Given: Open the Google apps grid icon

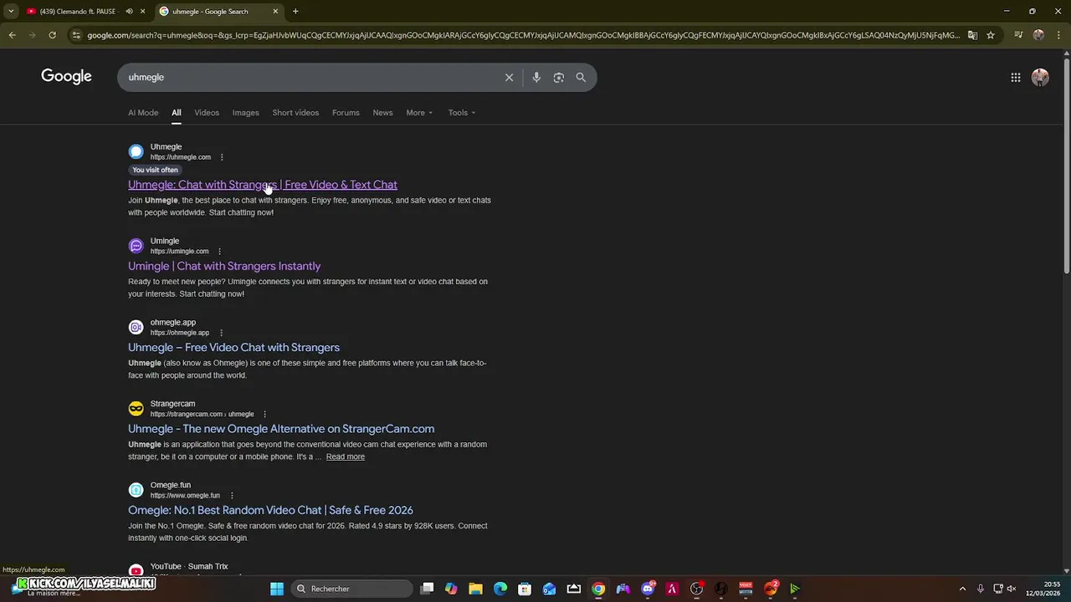Looking at the screenshot, I should pyautogui.click(x=1015, y=77).
